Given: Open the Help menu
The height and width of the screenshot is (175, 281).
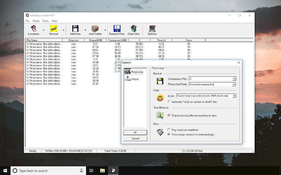Looking at the screenshot, I should [x=54, y=21].
